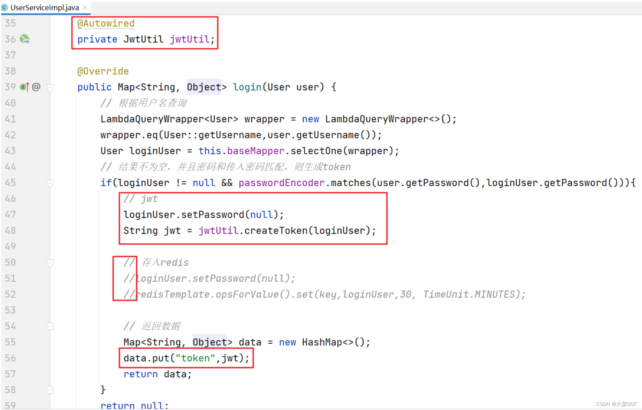Collapse the login method at line 39
This screenshot has width=642, height=410.
50,87
